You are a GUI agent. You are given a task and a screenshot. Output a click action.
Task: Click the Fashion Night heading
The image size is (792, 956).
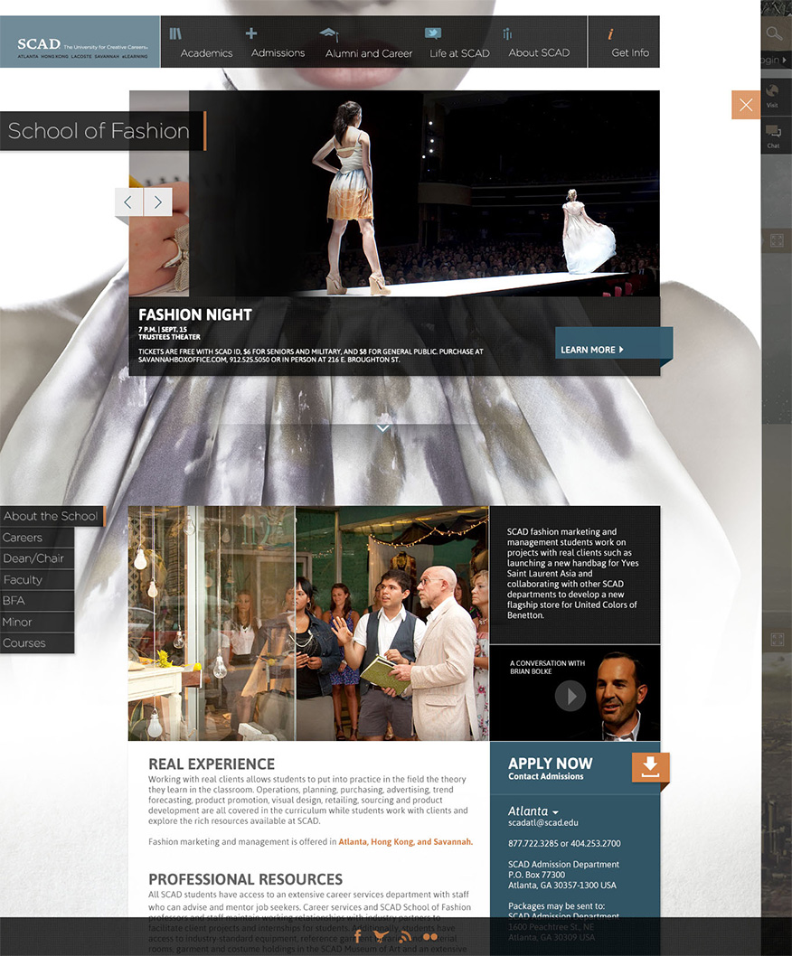195,314
